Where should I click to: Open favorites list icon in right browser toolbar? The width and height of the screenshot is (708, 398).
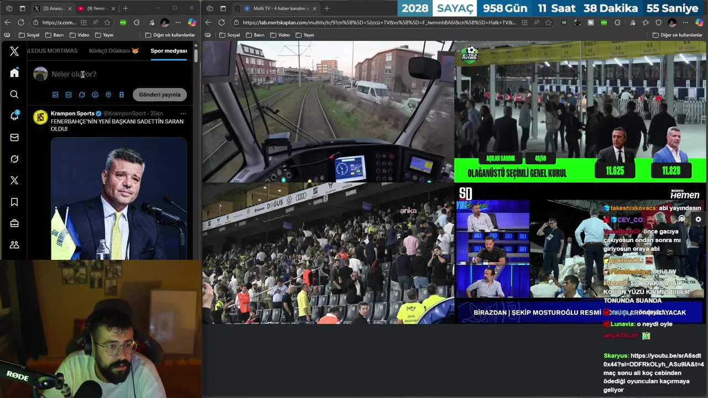645,22
